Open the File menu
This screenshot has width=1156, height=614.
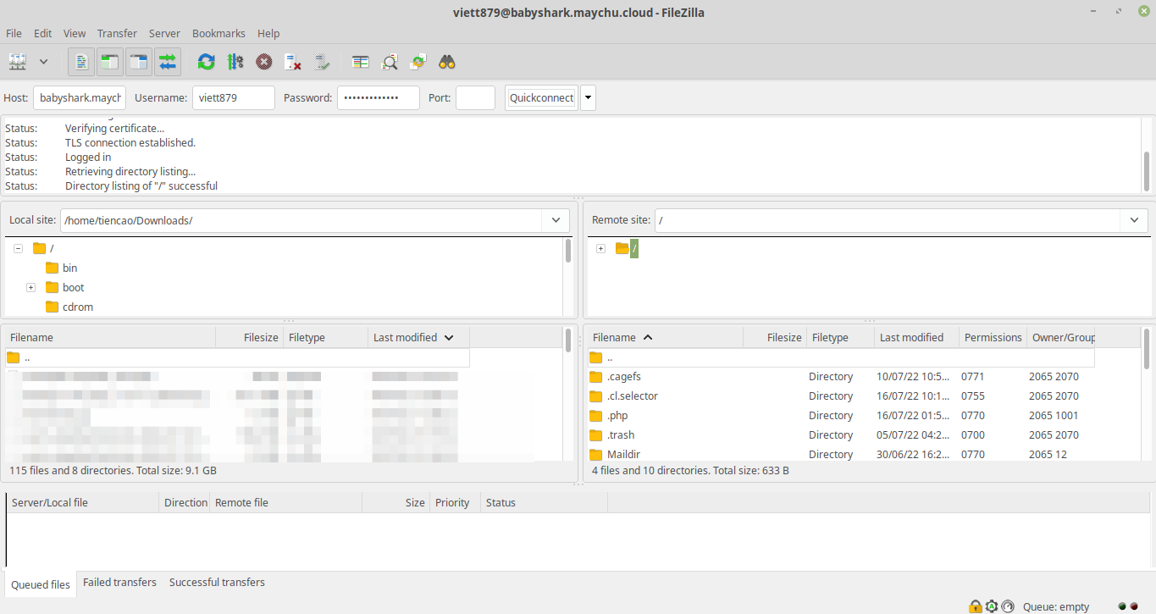[x=14, y=33]
